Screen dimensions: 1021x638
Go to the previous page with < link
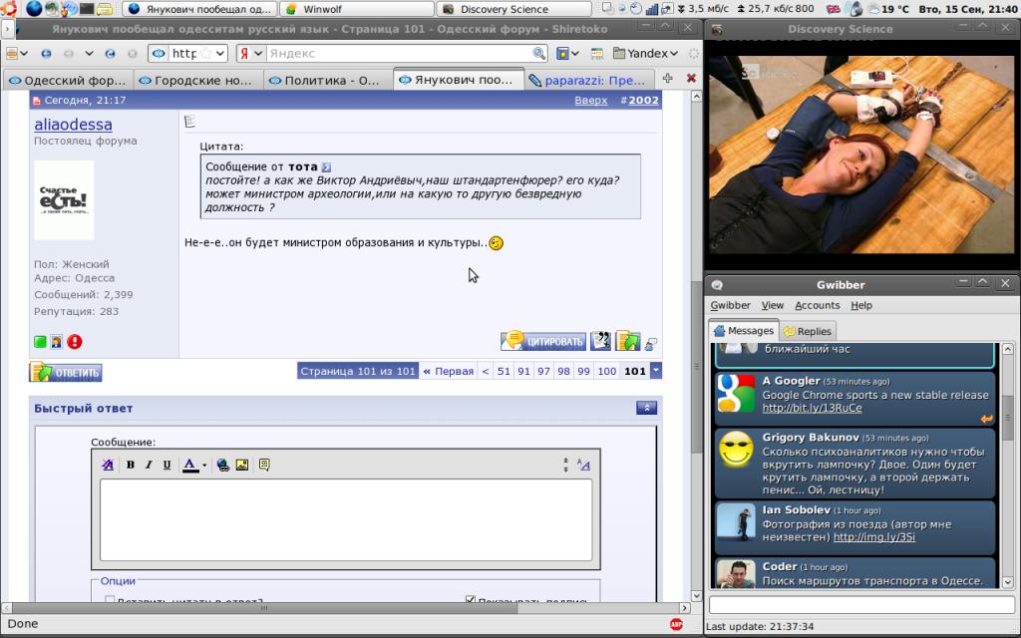click(x=486, y=371)
